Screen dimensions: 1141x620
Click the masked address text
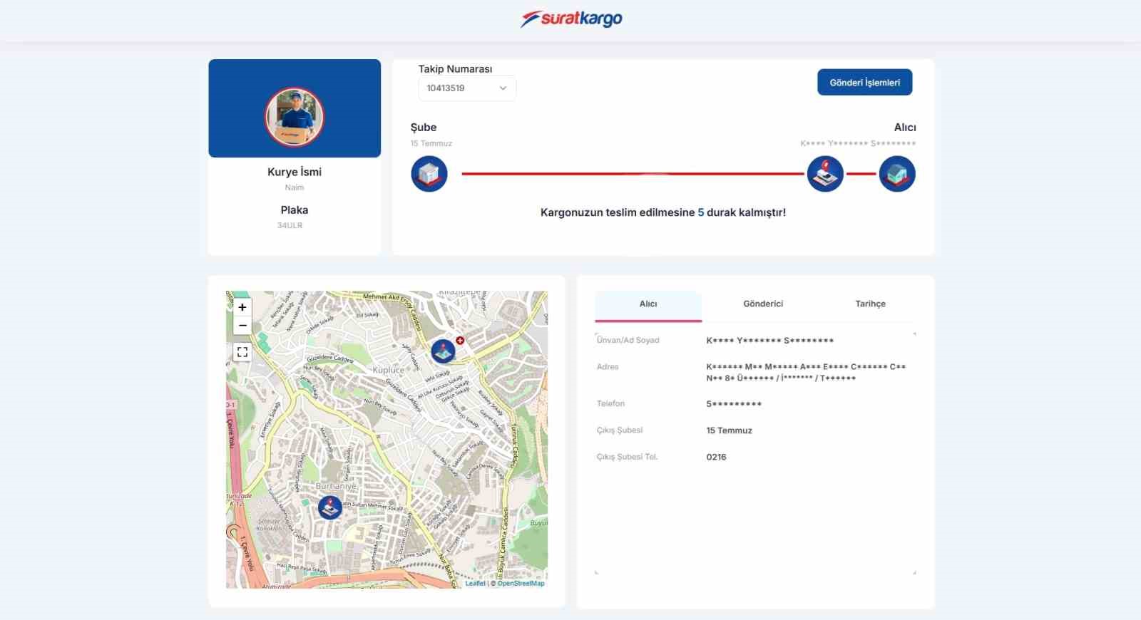[x=806, y=373]
